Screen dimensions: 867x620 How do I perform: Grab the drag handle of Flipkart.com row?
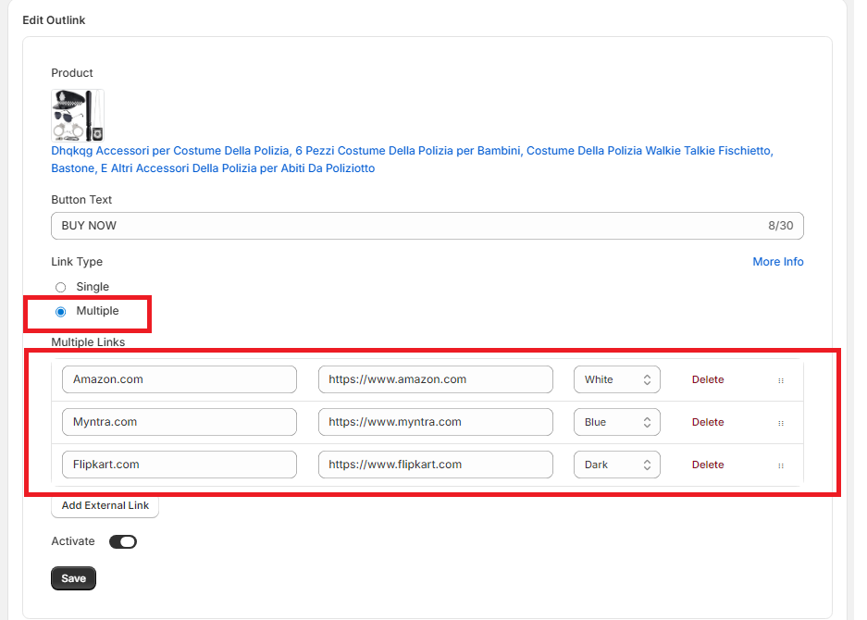(781, 465)
